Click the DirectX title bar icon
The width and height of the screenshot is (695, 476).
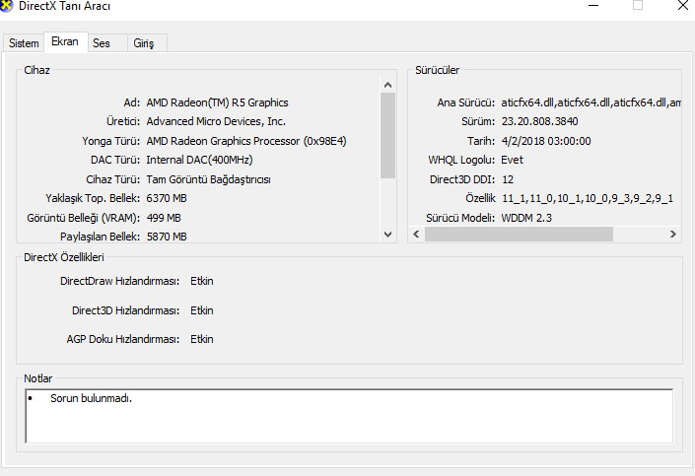pyautogui.click(x=6, y=5)
